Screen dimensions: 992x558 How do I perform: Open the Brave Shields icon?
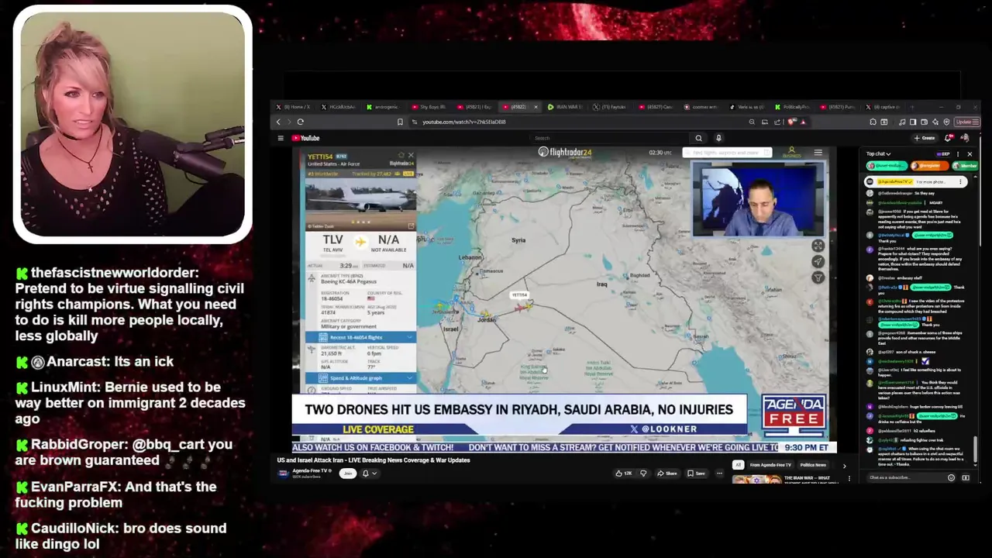[x=790, y=122]
